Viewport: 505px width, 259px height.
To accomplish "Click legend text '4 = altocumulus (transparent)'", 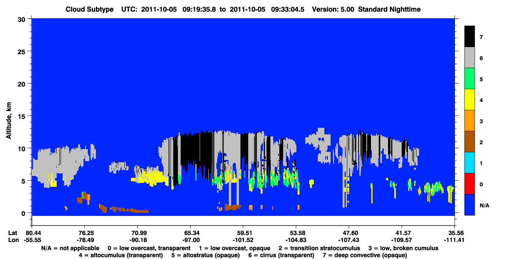I will (x=120, y=255).
